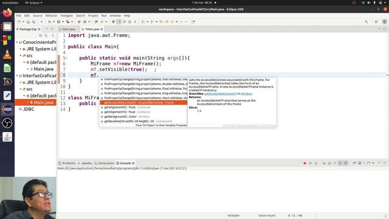389x219 pixels.
Task: Click the Open Perspective icon
Action: pos(376,22)
